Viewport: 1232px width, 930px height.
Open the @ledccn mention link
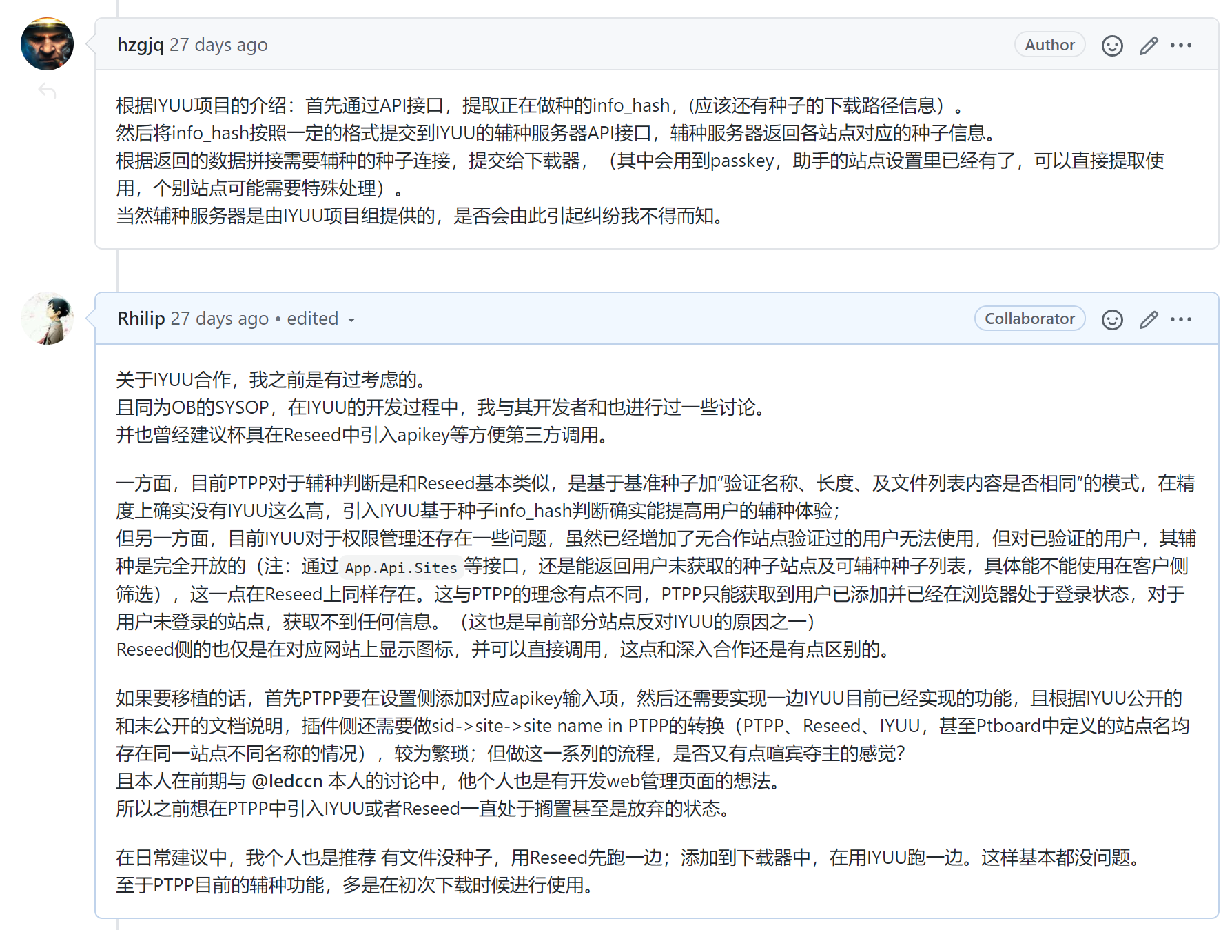click(287, 781)
